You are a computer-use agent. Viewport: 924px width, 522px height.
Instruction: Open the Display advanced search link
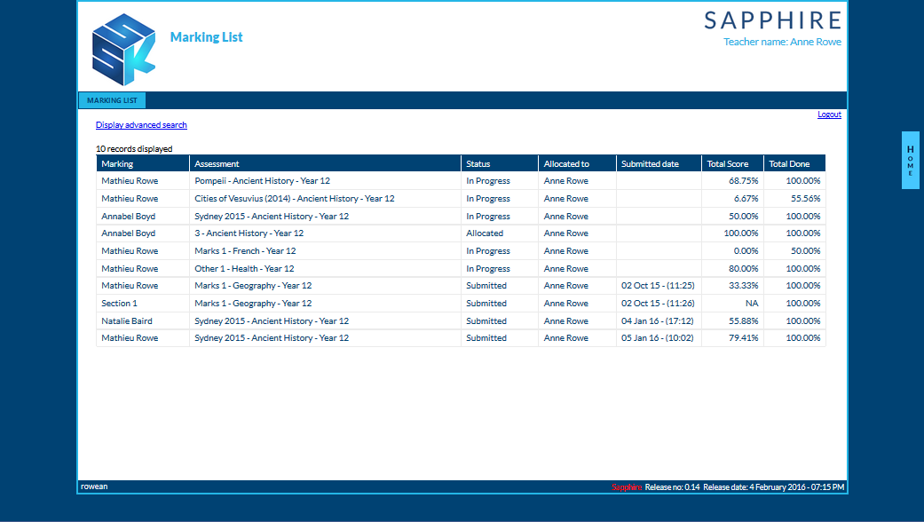[141, 125]
